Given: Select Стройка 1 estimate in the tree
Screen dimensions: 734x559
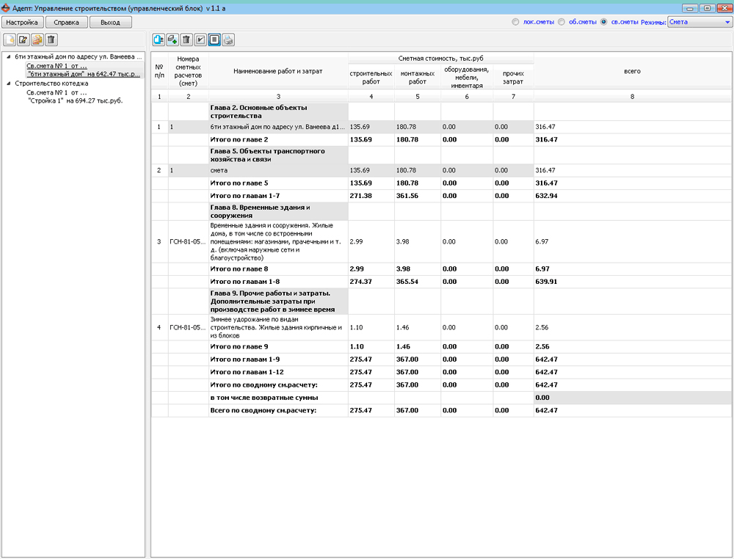Looking at the screenshot, I should [75, 101].
